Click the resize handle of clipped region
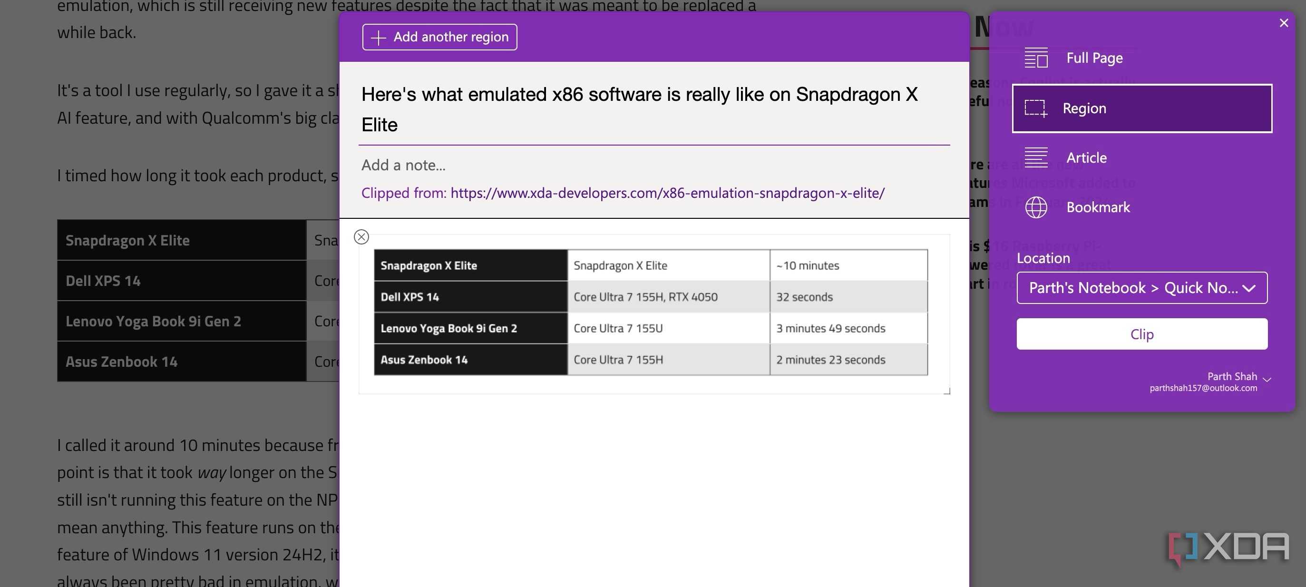1306x587 pixels. (946, 391)
